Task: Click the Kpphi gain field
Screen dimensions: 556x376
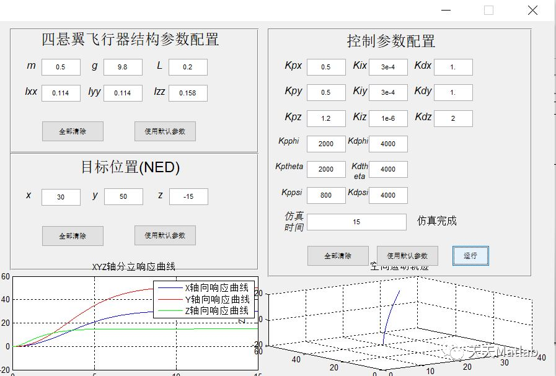Action: (326, 144)
